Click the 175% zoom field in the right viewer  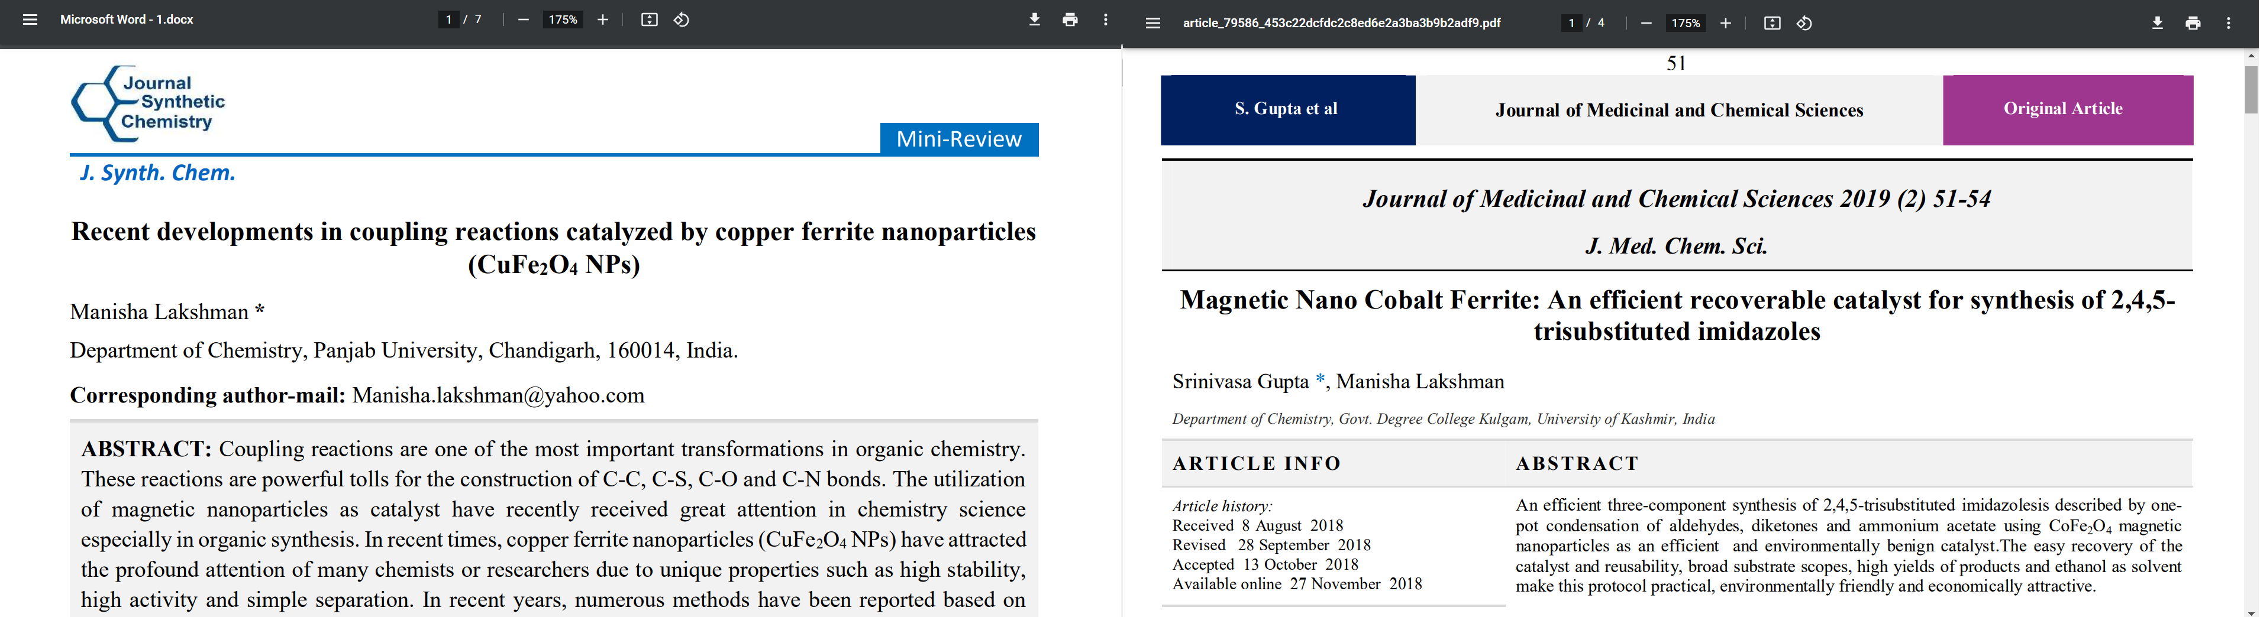[x=1686, y=23]
